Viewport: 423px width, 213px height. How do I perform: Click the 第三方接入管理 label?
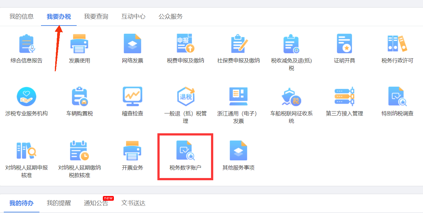[x=344, y=113]
